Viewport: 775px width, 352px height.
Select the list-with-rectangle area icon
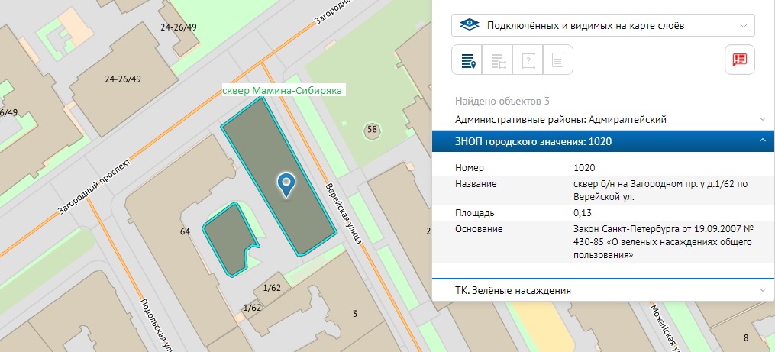[x=498, y=60]
